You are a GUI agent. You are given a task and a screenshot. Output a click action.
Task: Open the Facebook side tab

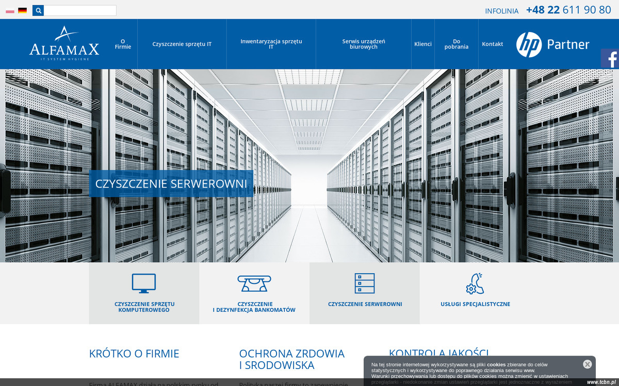[610, 59]
